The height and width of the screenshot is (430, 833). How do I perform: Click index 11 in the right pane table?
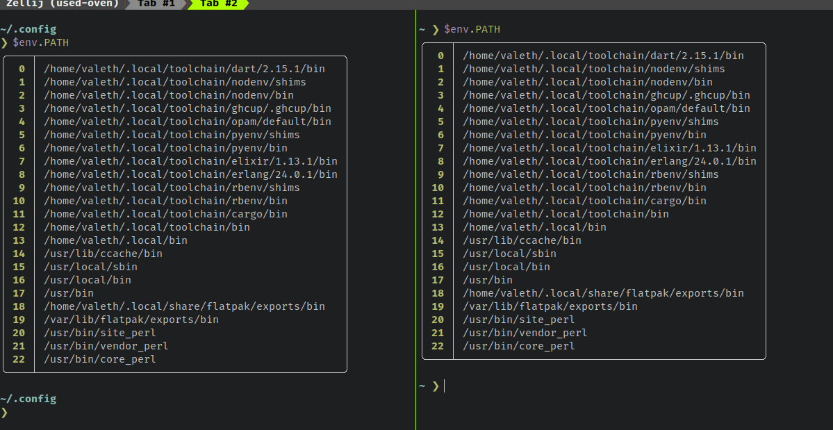437,201
